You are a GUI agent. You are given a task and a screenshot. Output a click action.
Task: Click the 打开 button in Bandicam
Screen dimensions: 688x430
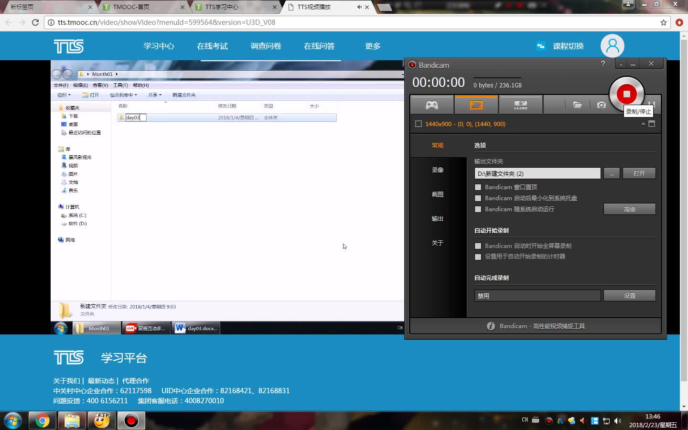click(x=639, y=173)
